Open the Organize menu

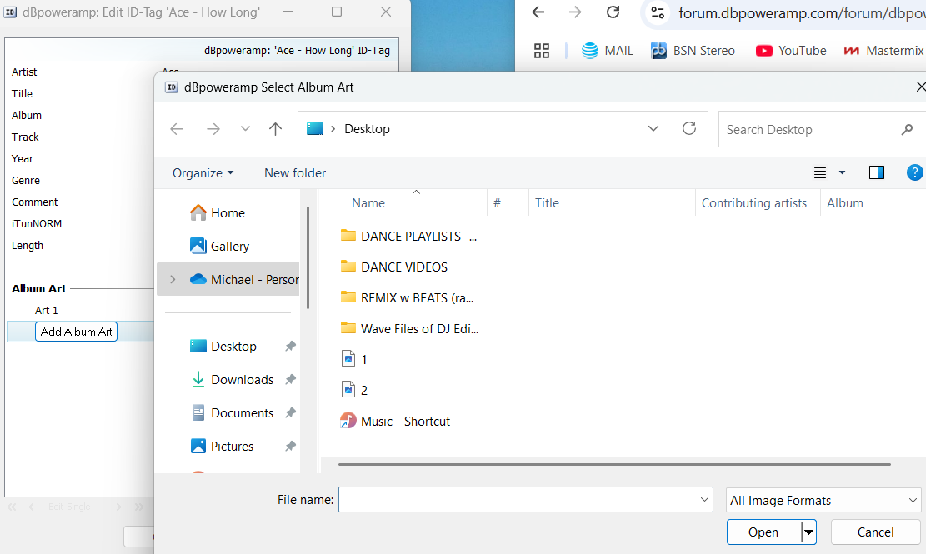pyautogui.click(x=203, y=173)
